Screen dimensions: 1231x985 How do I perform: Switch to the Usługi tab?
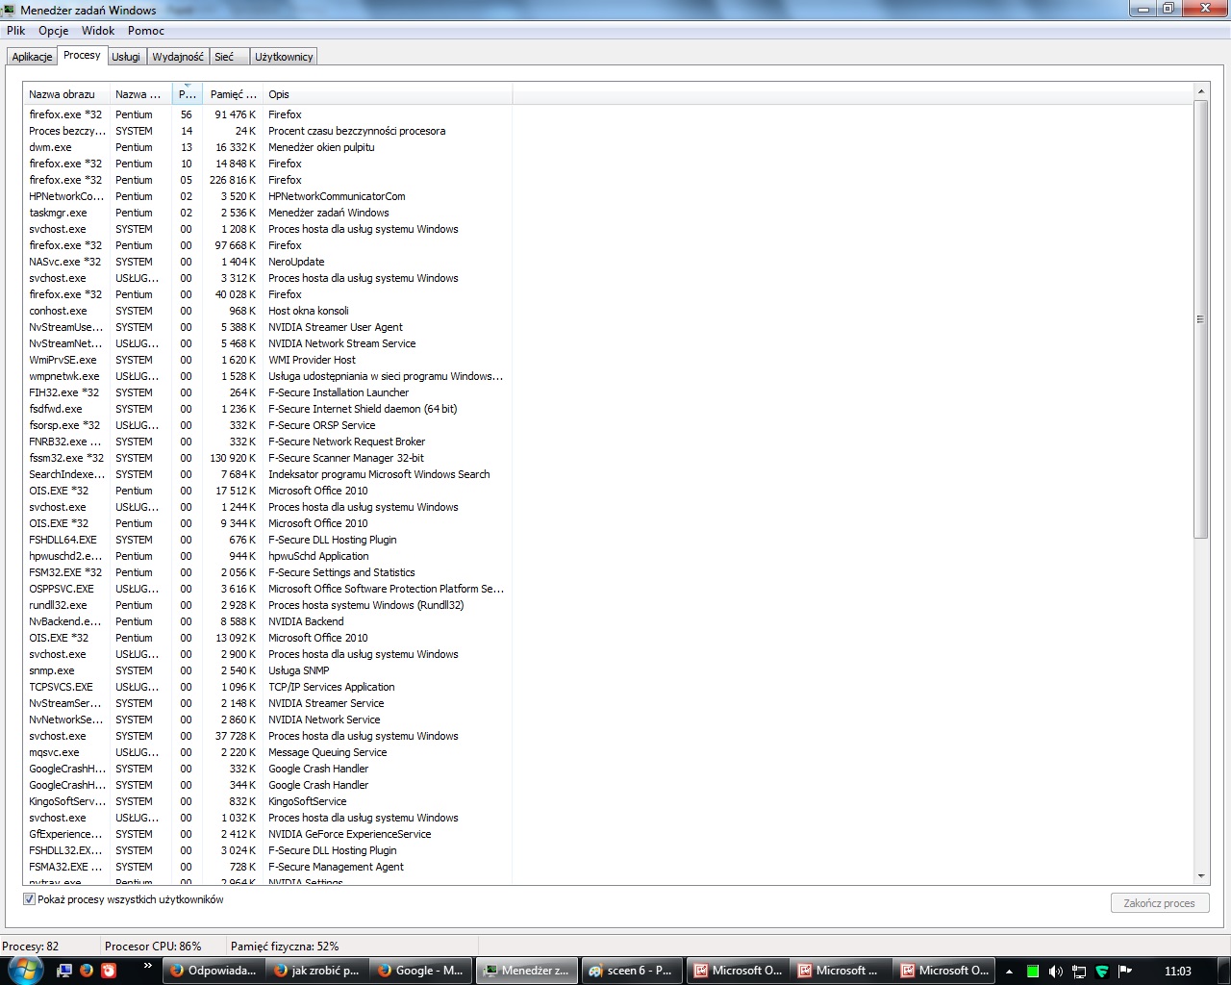pyautogui.click(x=126, y=57)
